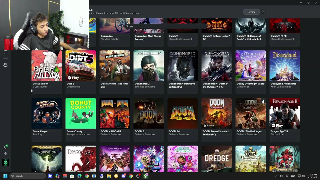This screenshot has width=320, height=180.
Task: Open the DREDGE game cover
Action: [216, 159]
